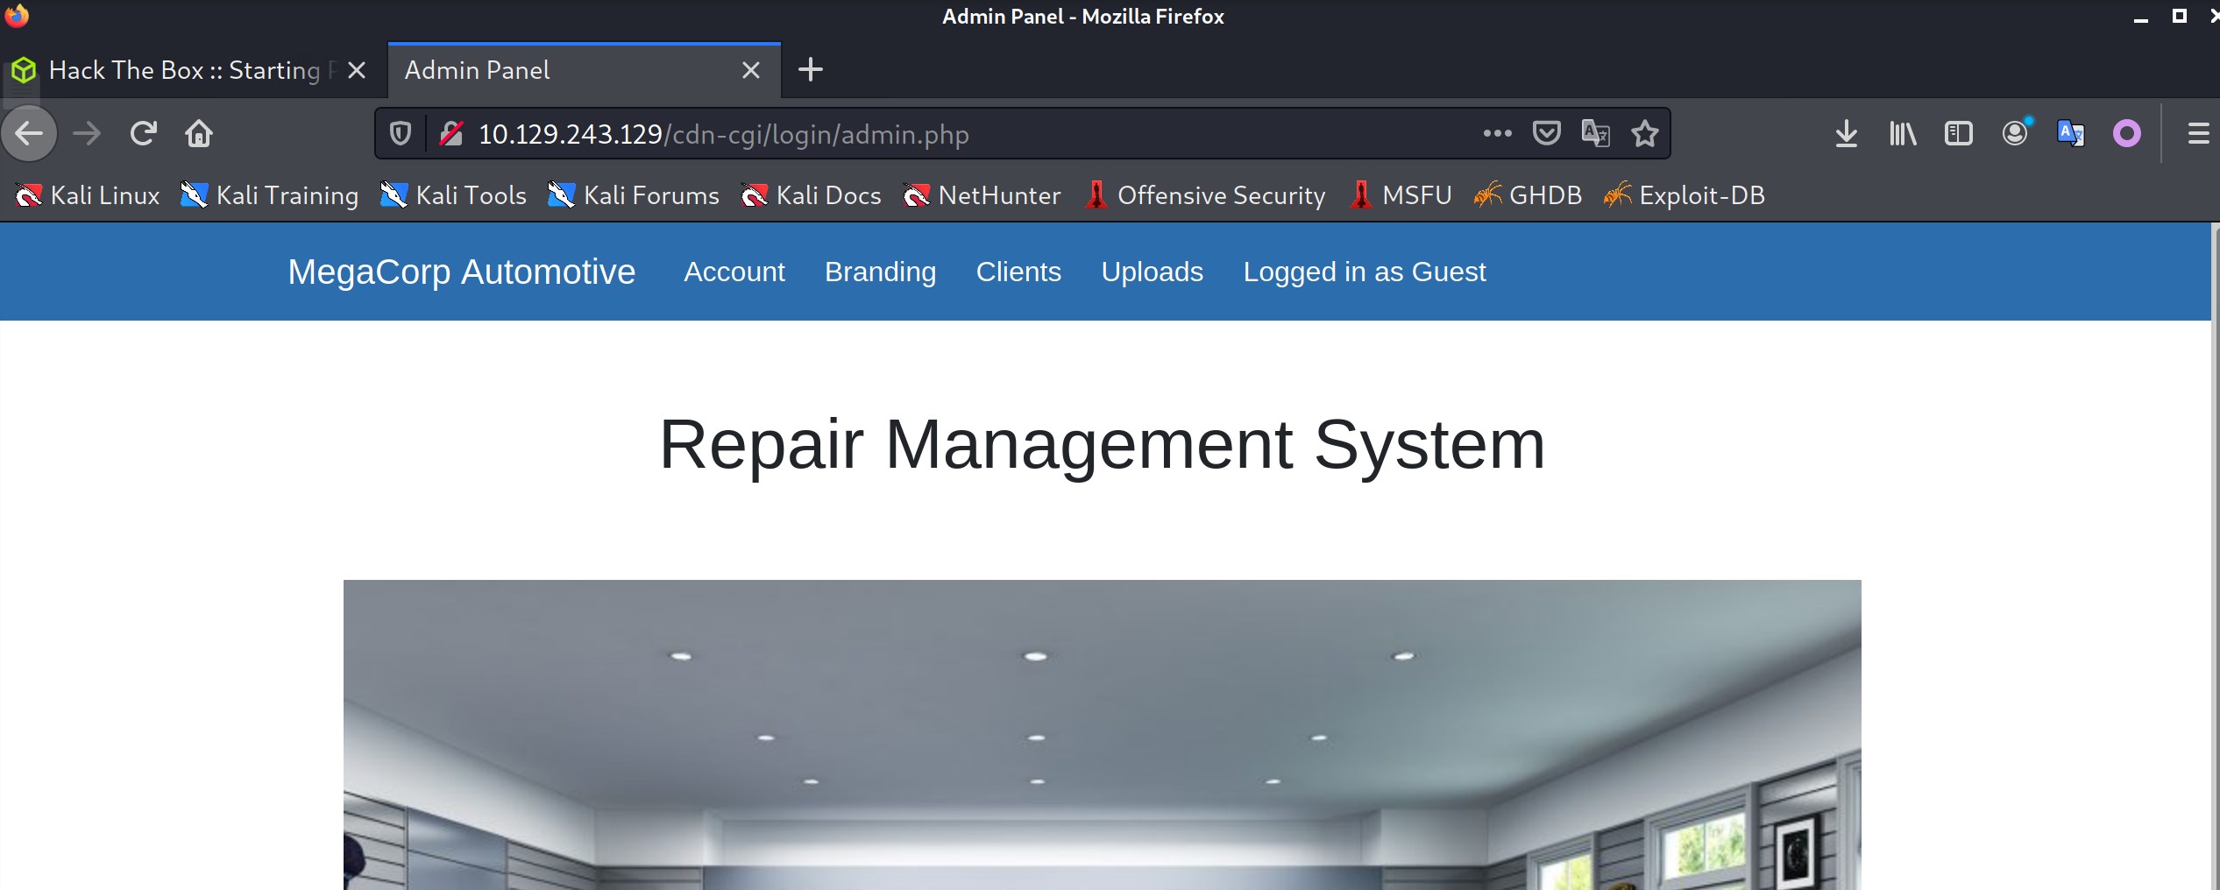Open Kali Training bookmark

coord(270,195)
